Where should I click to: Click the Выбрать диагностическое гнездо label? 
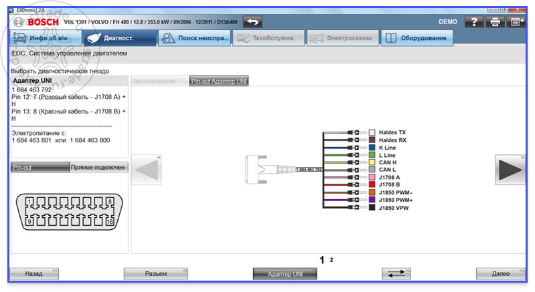point(60,71)
